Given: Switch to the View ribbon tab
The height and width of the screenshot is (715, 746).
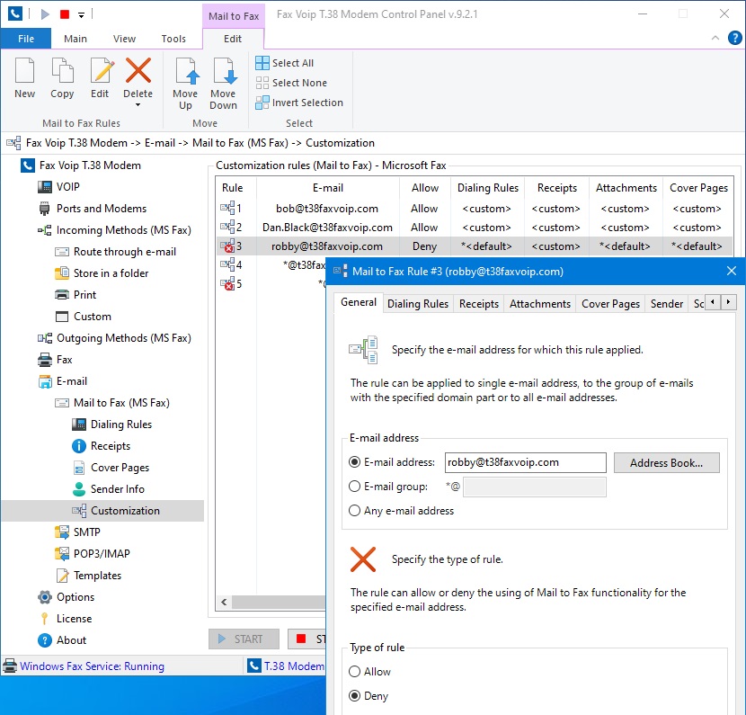Looking at the screenshot, I should 124,39.
